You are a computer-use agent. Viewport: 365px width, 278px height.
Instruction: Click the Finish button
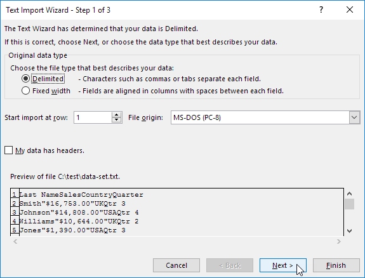click(x=336, y=265)
